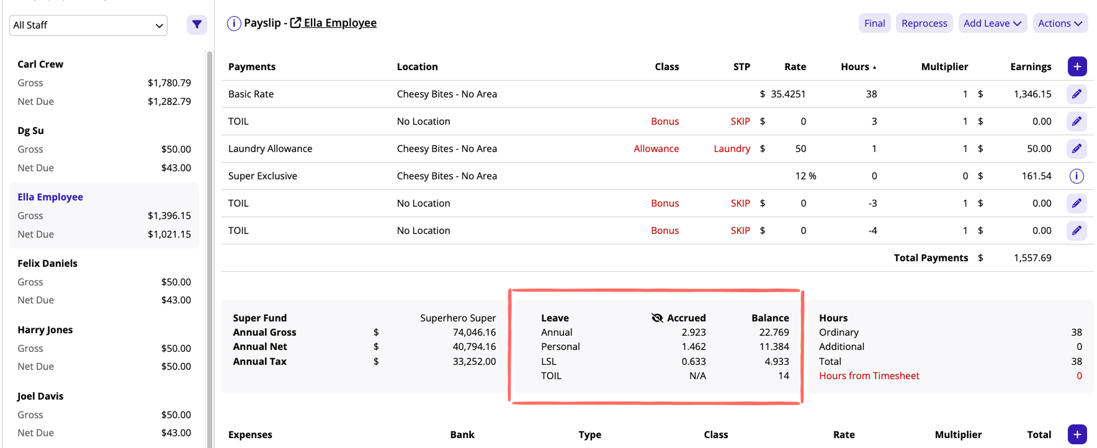Click the Laundry STP tag
Image resolution: width=1097 pixels, height=448 pixels.
click(732, 148)
